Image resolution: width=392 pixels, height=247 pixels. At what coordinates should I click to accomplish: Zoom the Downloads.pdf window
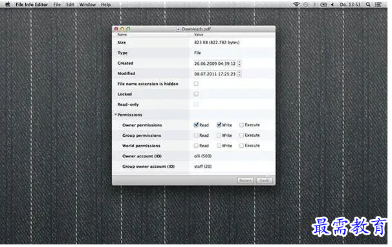click(x=128, y=29)
